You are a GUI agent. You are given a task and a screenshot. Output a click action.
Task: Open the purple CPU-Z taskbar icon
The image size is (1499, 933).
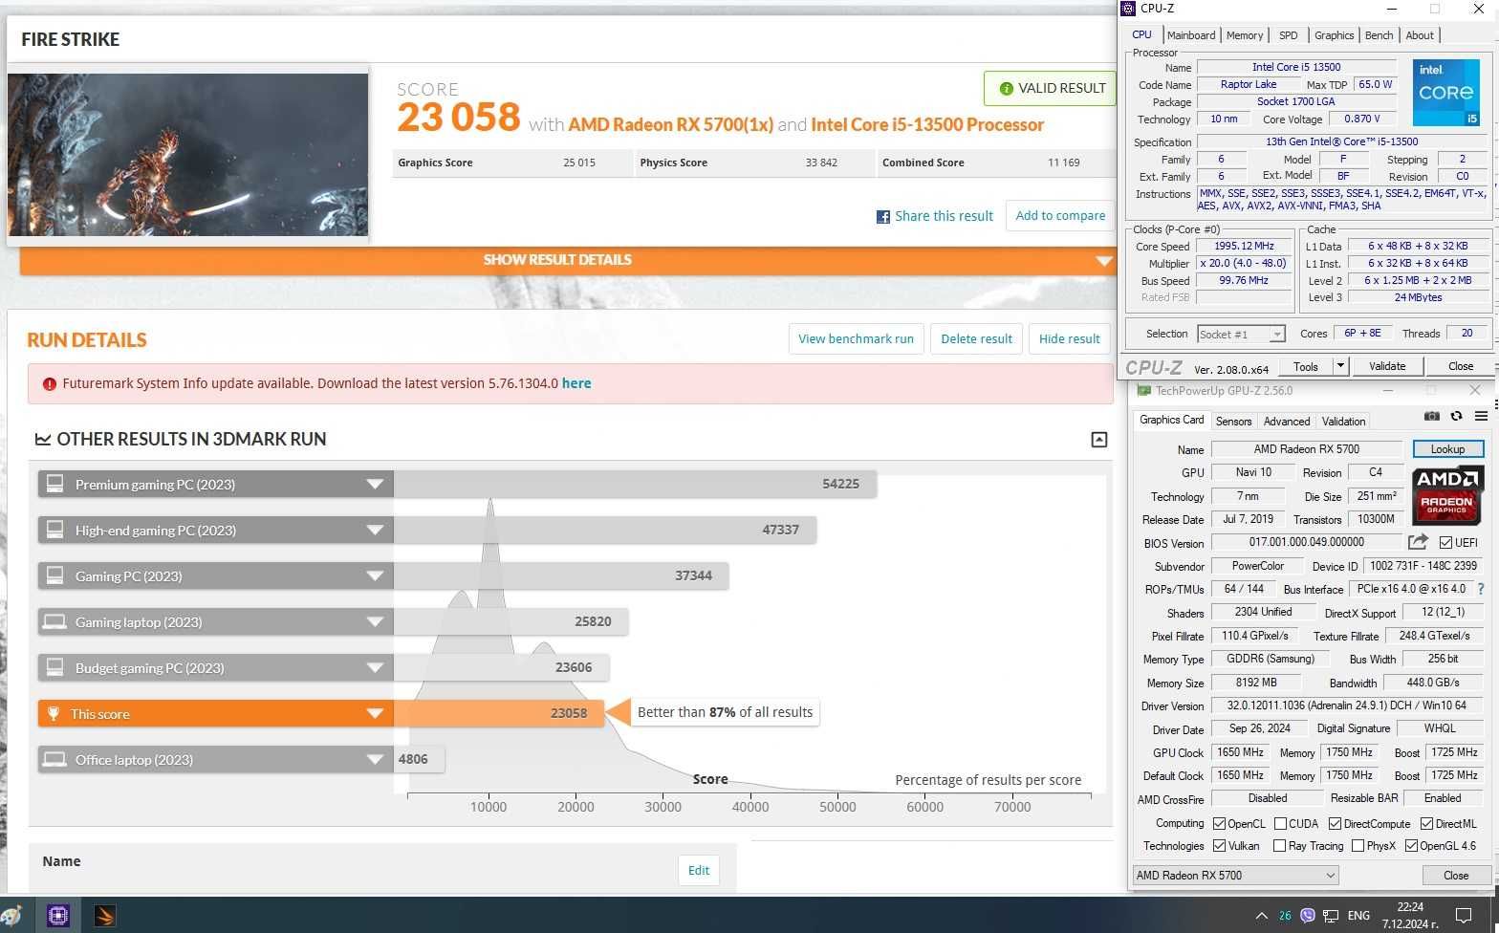coord(57,916)
